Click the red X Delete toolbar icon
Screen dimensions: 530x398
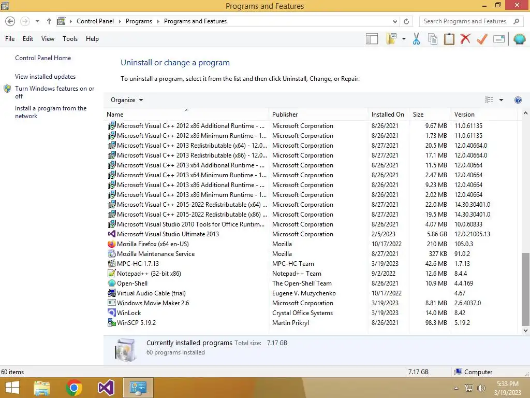pyautogui.click(x=465, y=39)
